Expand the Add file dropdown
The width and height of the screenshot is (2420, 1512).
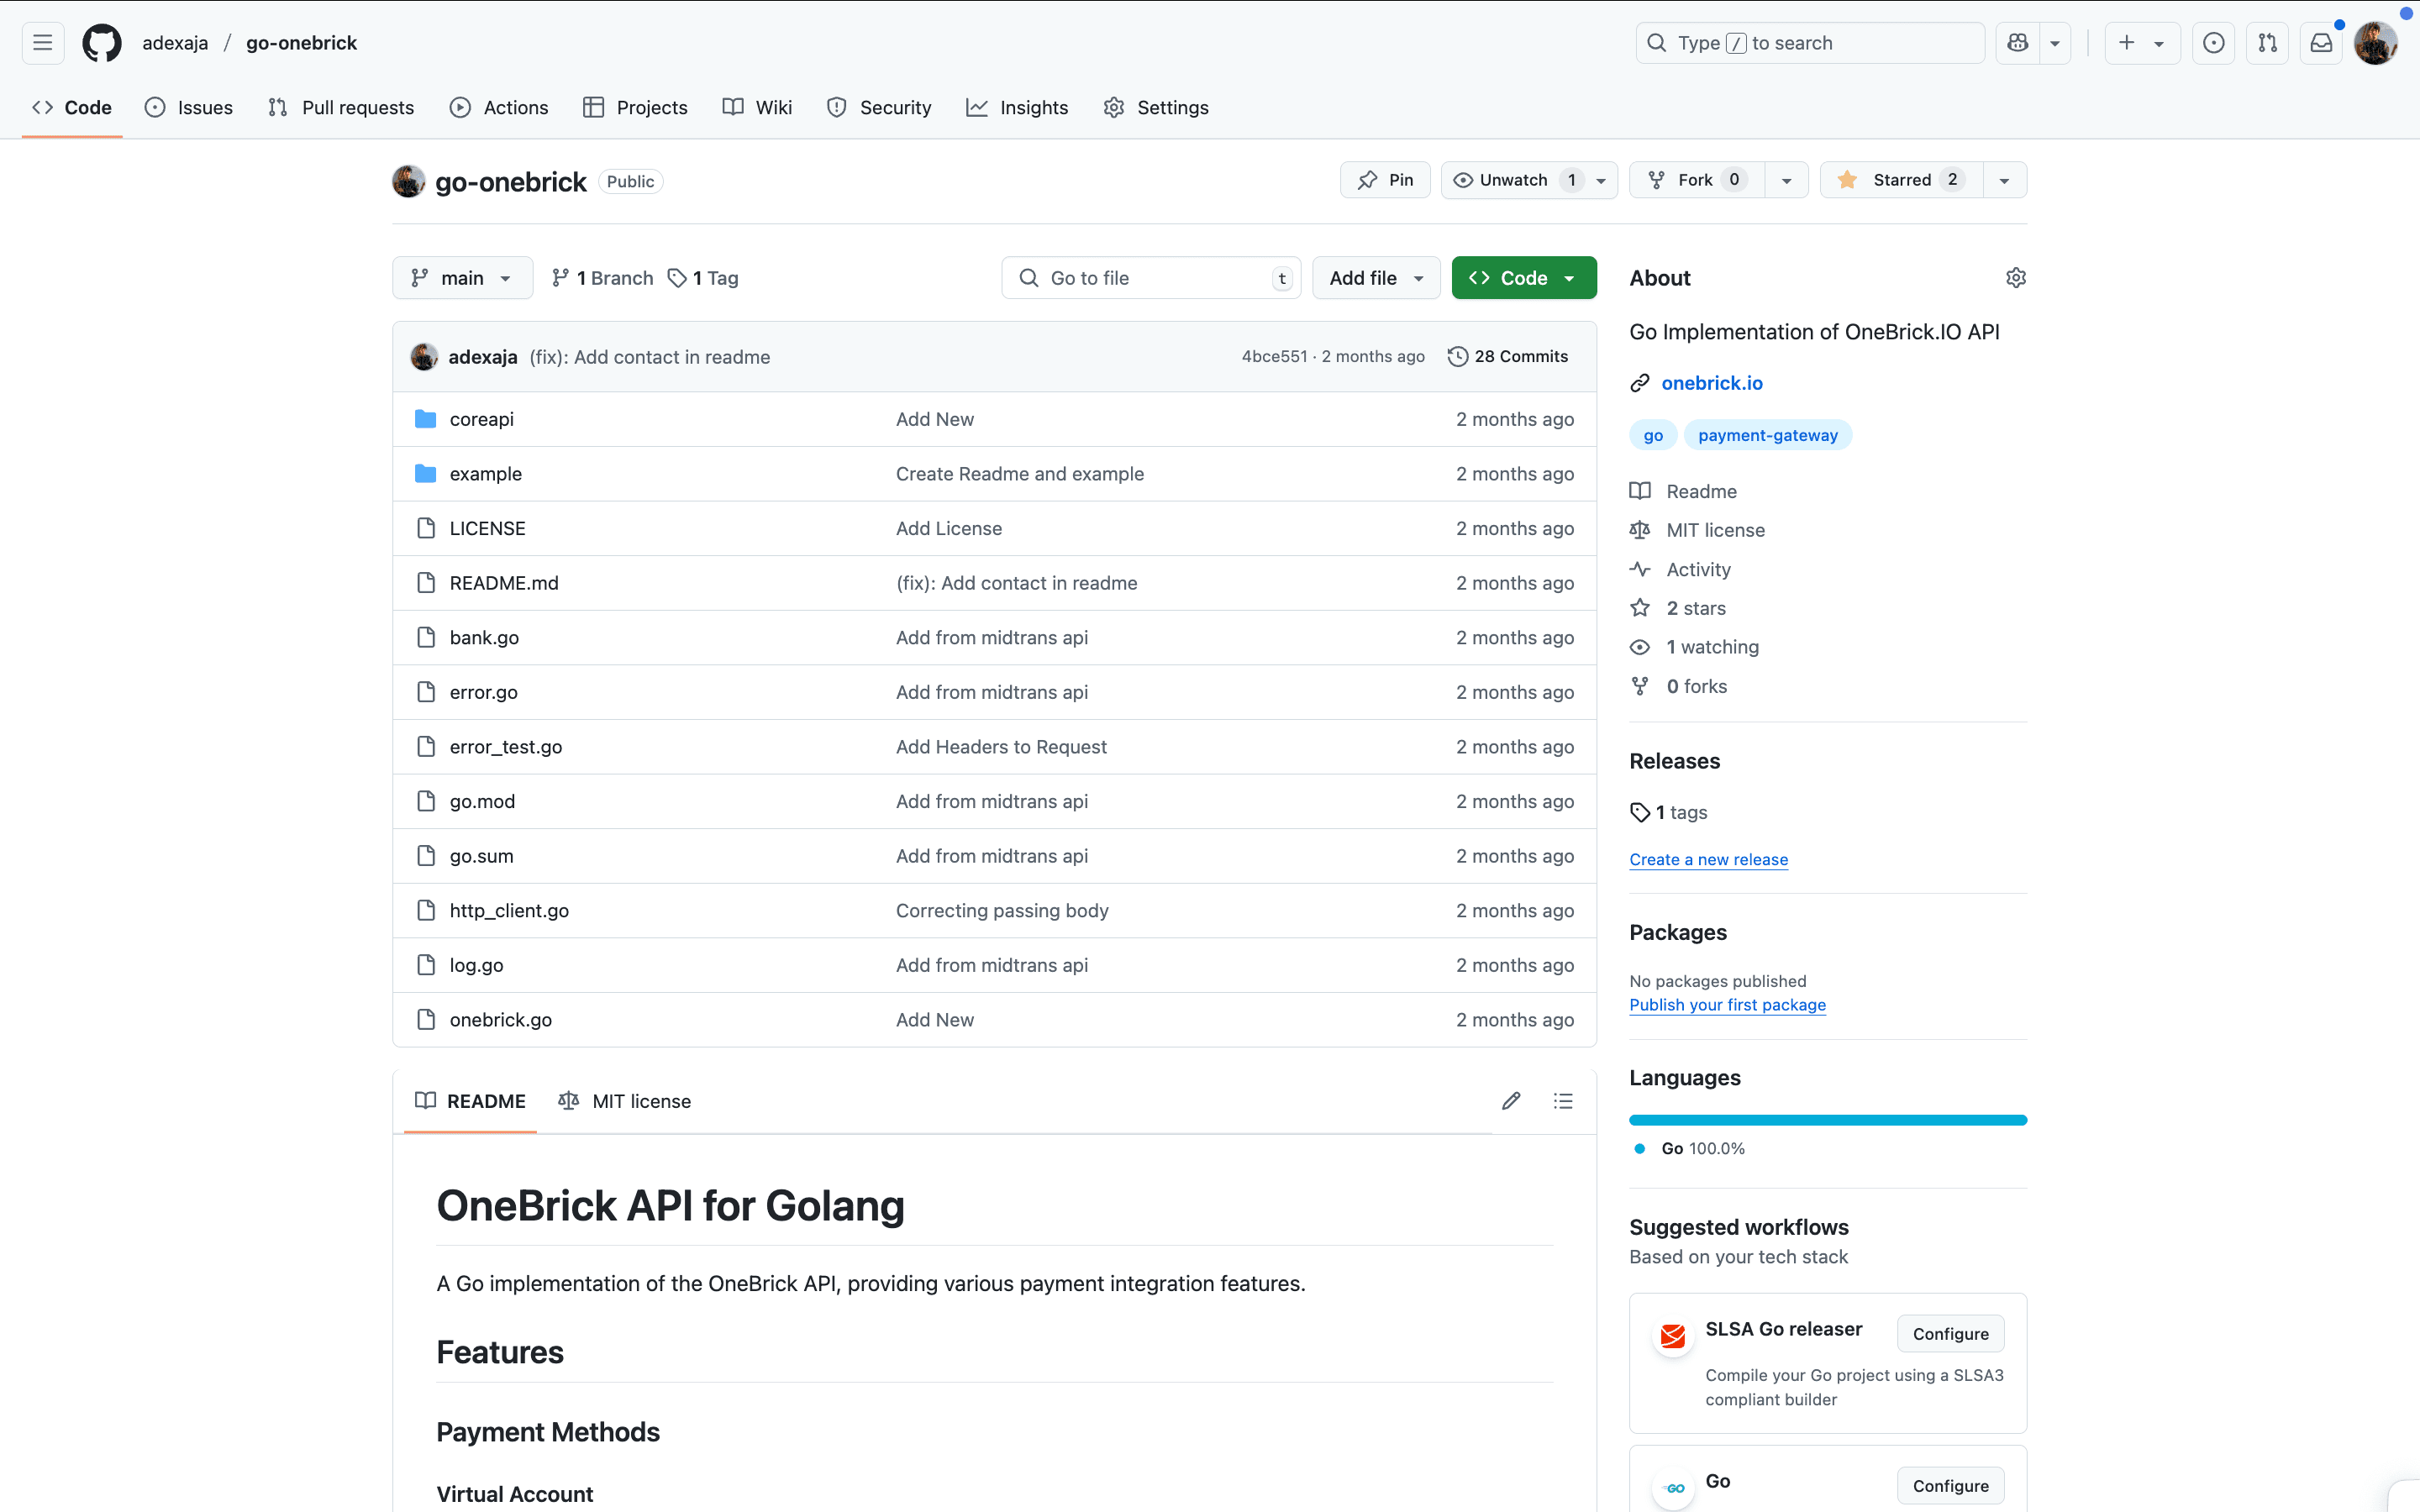(x=1376, y=278)
